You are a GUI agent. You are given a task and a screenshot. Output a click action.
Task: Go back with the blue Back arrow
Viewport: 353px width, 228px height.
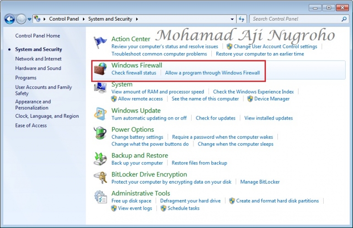pos(10,19)
